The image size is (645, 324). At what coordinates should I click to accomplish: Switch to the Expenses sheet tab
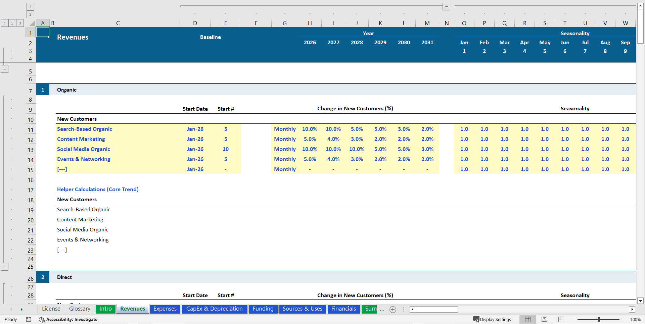tap(165, 309)
